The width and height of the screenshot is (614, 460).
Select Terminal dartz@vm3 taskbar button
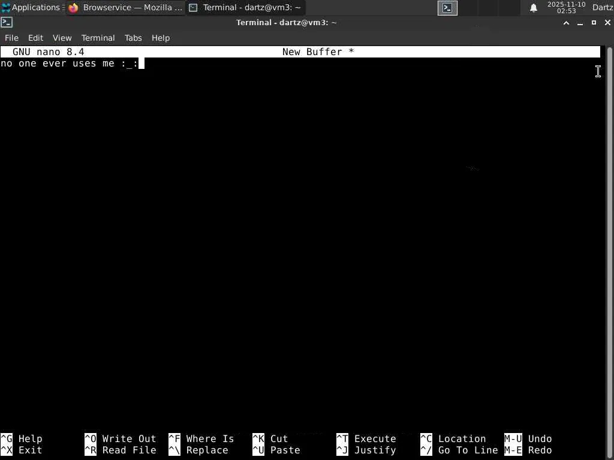(x=245, y=7)
